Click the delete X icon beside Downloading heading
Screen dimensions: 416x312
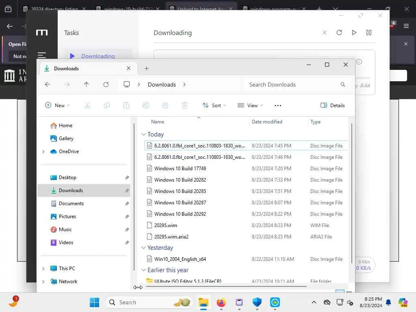pyautogui.click(x=325, y=32)
